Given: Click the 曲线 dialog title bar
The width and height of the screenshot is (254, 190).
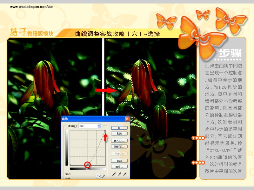Looking at the screenshot, I should click(x=96, y=119).
